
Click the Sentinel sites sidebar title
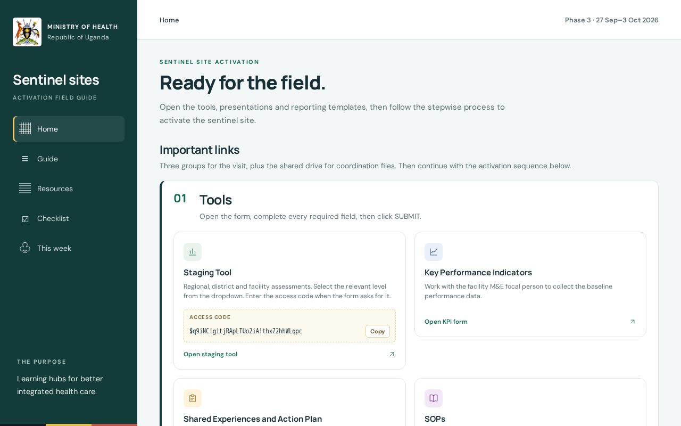tap(56, 80)
